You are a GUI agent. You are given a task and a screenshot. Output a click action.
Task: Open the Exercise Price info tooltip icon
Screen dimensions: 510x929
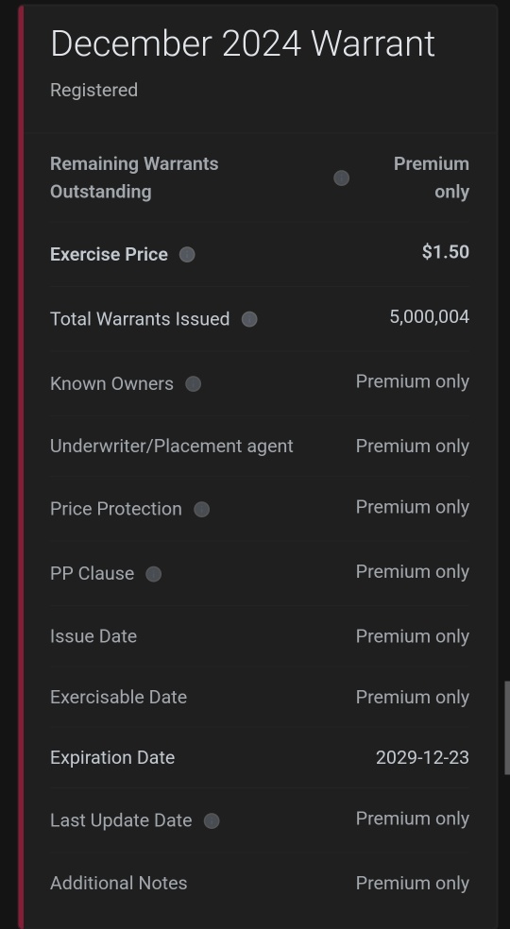click(187, 254)
